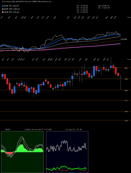Click the '(14 day) 15, +19, -26' ADX values
131x173 pixels.
point(73,129)
